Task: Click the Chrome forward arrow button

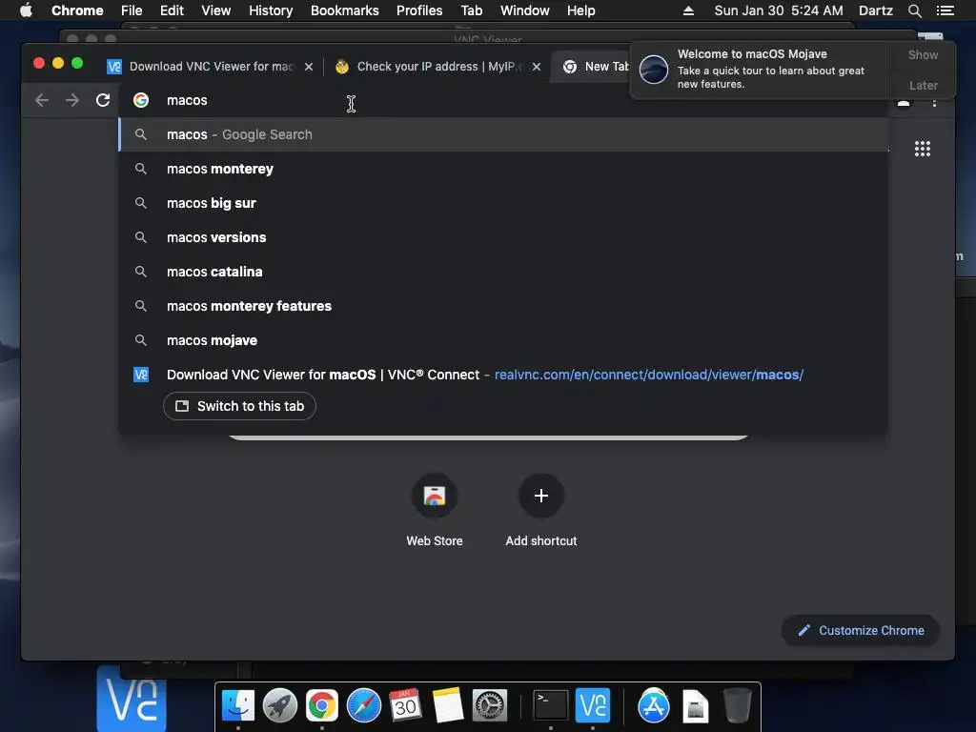Action: [72, 100]
